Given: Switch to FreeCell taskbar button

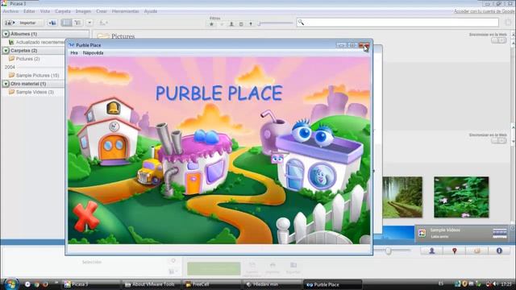Looking at the screenshot, I should (212, 284).
